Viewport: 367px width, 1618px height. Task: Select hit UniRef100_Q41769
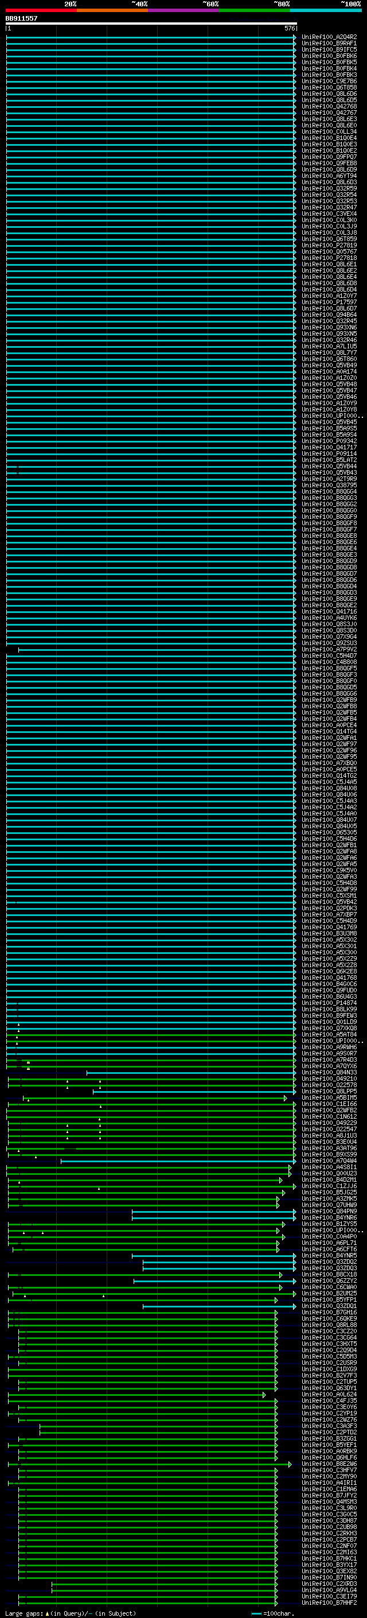[x=329, y=928]
